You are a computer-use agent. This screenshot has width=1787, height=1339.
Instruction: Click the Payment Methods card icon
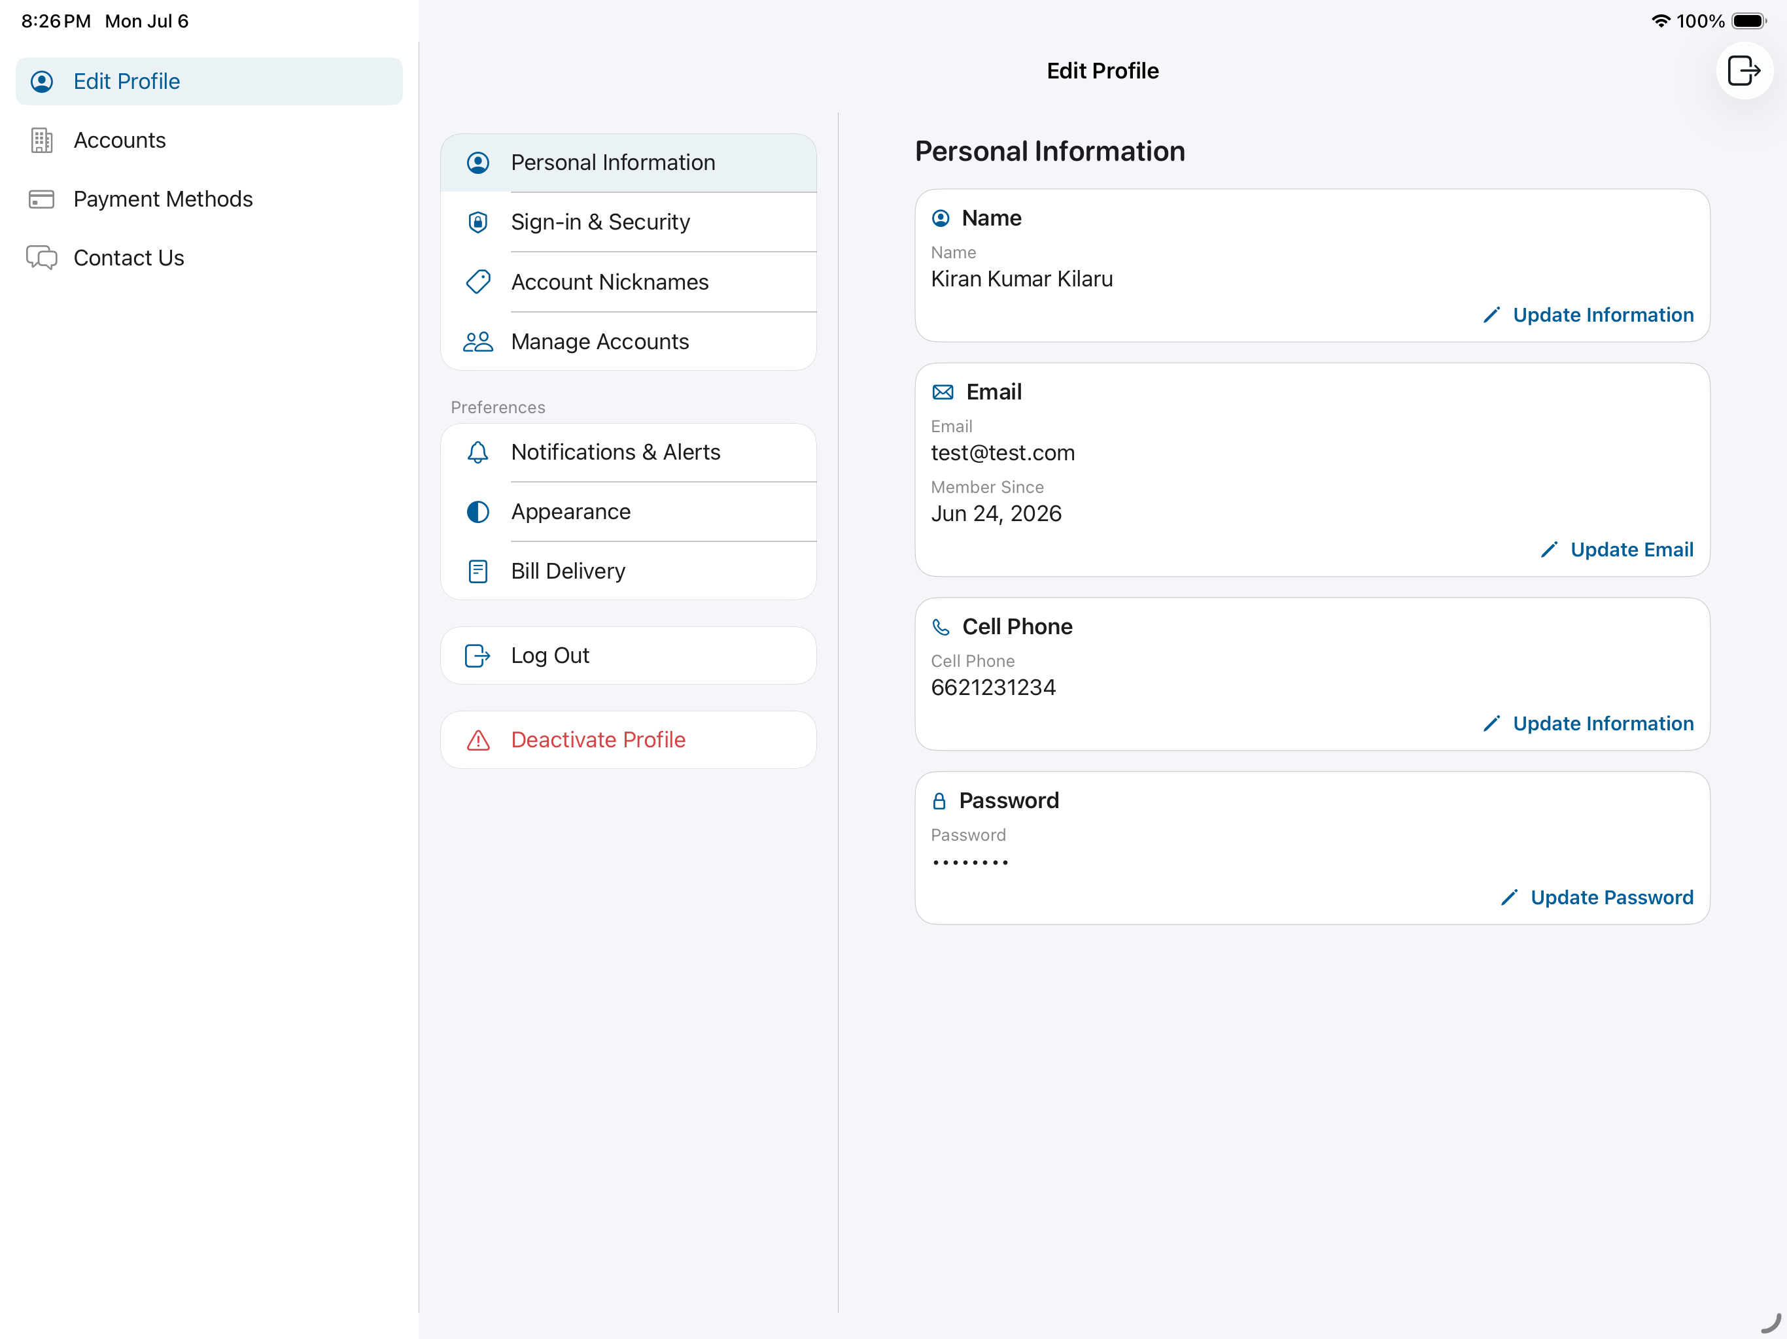pos(41,199)
